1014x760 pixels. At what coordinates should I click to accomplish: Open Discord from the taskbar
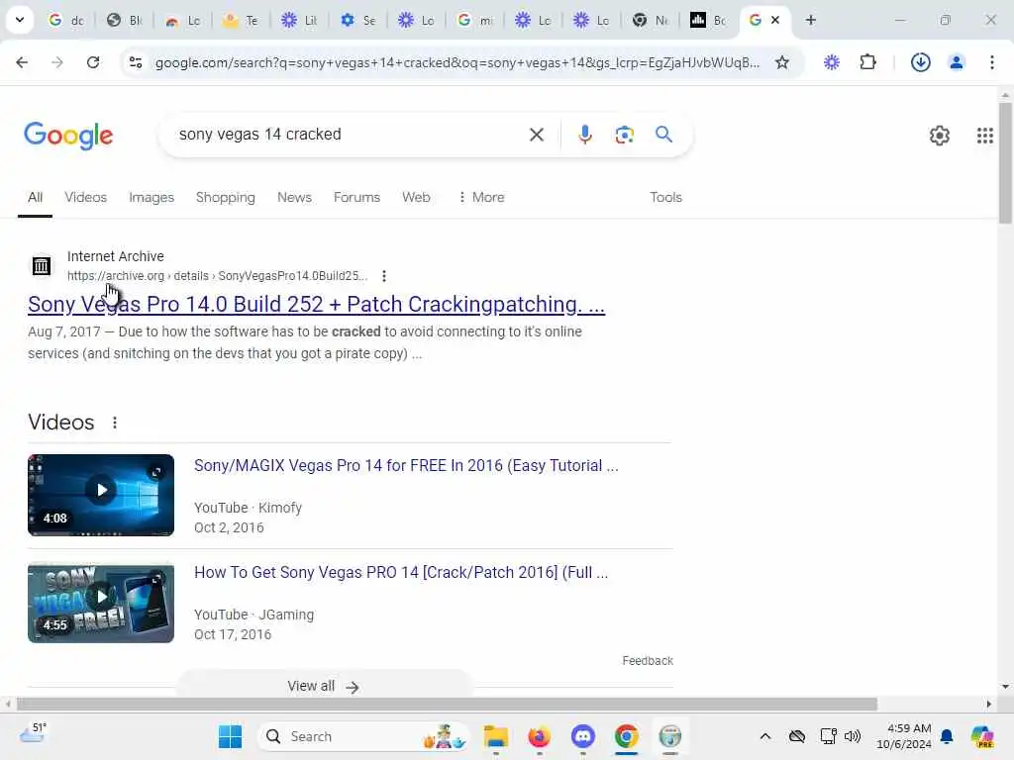582,736
